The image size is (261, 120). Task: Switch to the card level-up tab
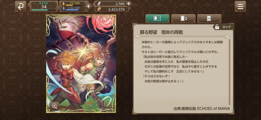183,19
